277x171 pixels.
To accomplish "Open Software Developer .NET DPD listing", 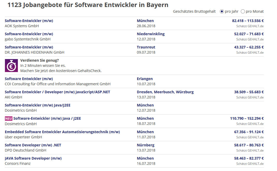I will click(33, 145).
